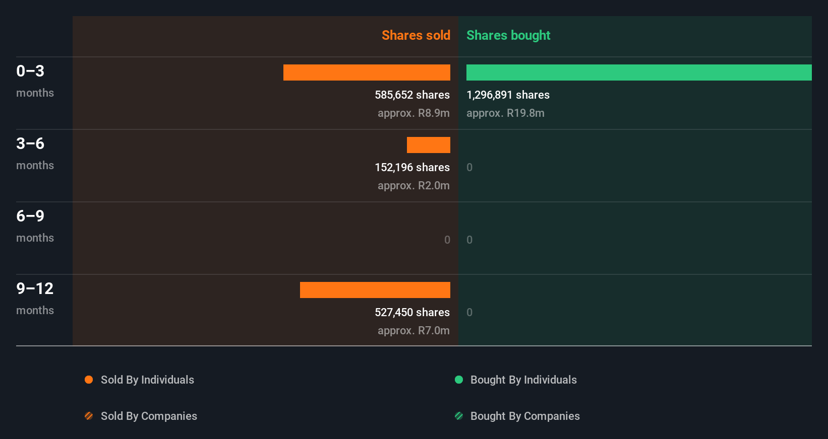Toggle the Bought By Individuals legend label
This screenshot has width=828, height=439.
523,380
